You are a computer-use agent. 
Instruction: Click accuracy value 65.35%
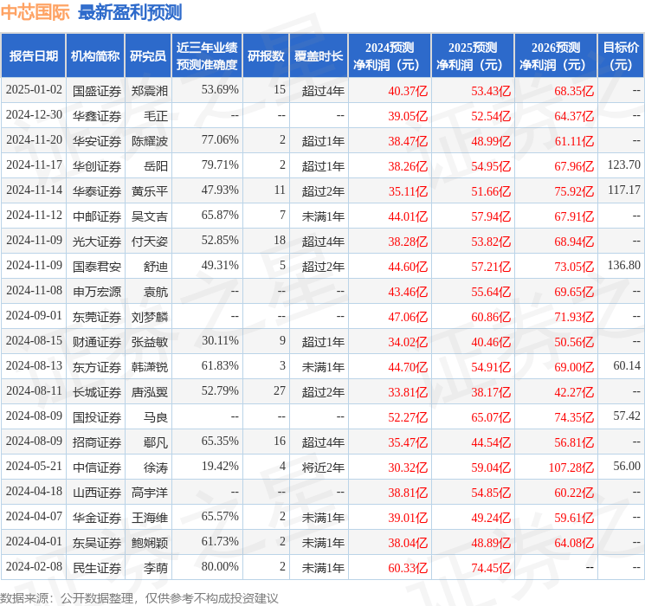pos(220,441)
